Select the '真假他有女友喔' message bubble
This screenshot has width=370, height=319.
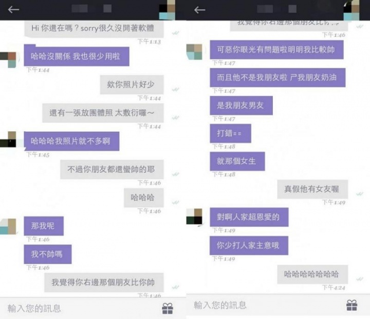(x=312, y=189)
